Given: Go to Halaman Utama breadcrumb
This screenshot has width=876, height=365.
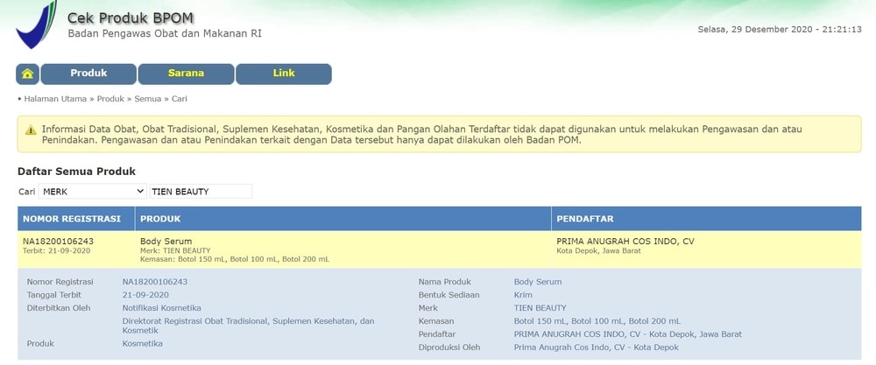Looking at the screenshot, I should coord(55,99).
